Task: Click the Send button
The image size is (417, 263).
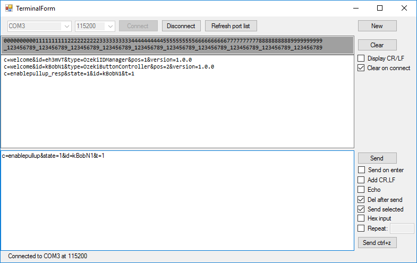Action: click(x=377, y=158)
